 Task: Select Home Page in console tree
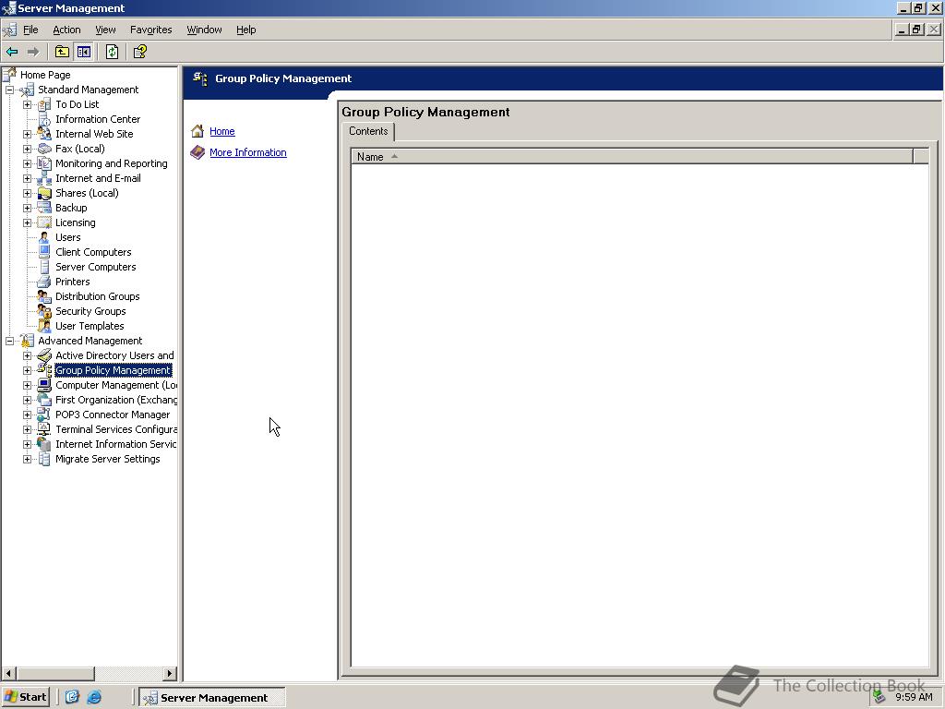45,75
